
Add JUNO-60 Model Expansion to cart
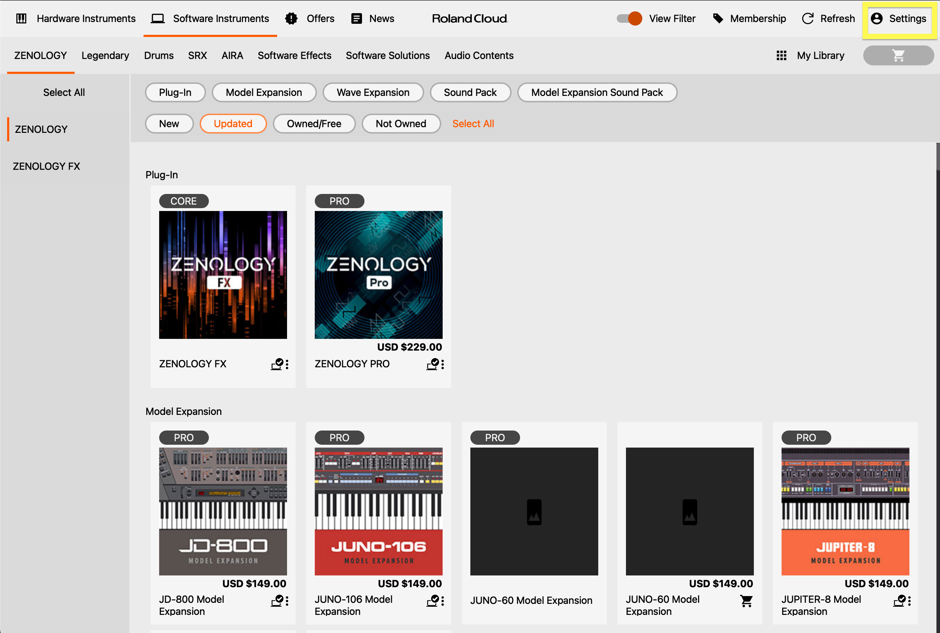(746, 601)
